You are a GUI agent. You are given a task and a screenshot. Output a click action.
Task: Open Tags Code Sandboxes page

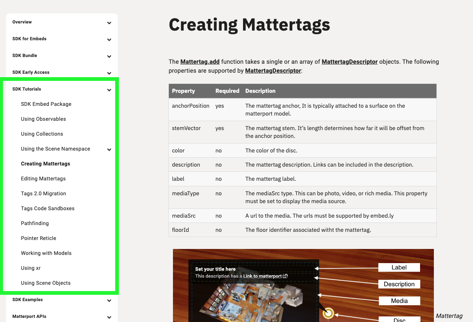(x=48, y=208)
